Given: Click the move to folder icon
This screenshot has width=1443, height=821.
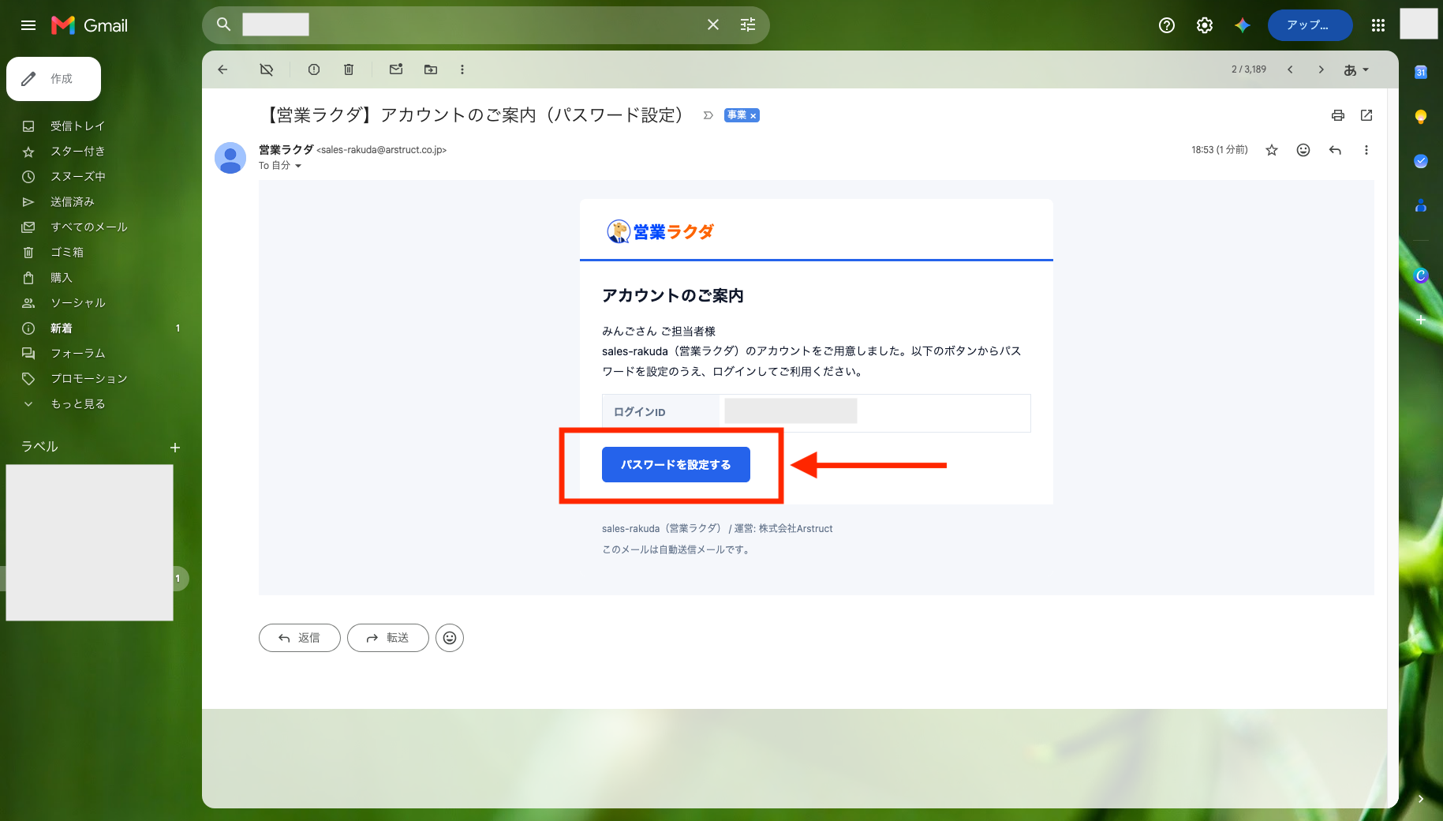Looking at the screenshot, I should click(431, 69).
